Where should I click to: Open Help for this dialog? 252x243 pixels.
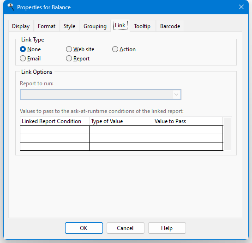(167, 228)
